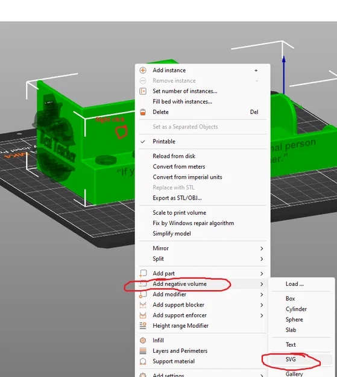Choose SVG from the negative volume submenu
The height and width of the screenshot is (377, 337).
tap(291, 360)
